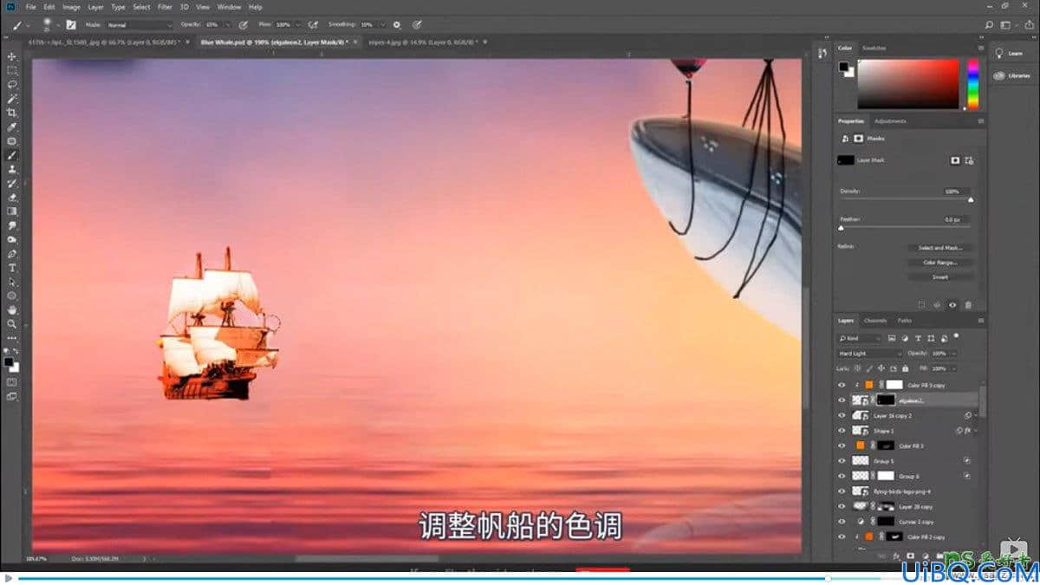The height and width of the screenshot is (585, 1040).
Task: Click the search icon at top right
Action: pyautogui.click(x=990, y=25)
